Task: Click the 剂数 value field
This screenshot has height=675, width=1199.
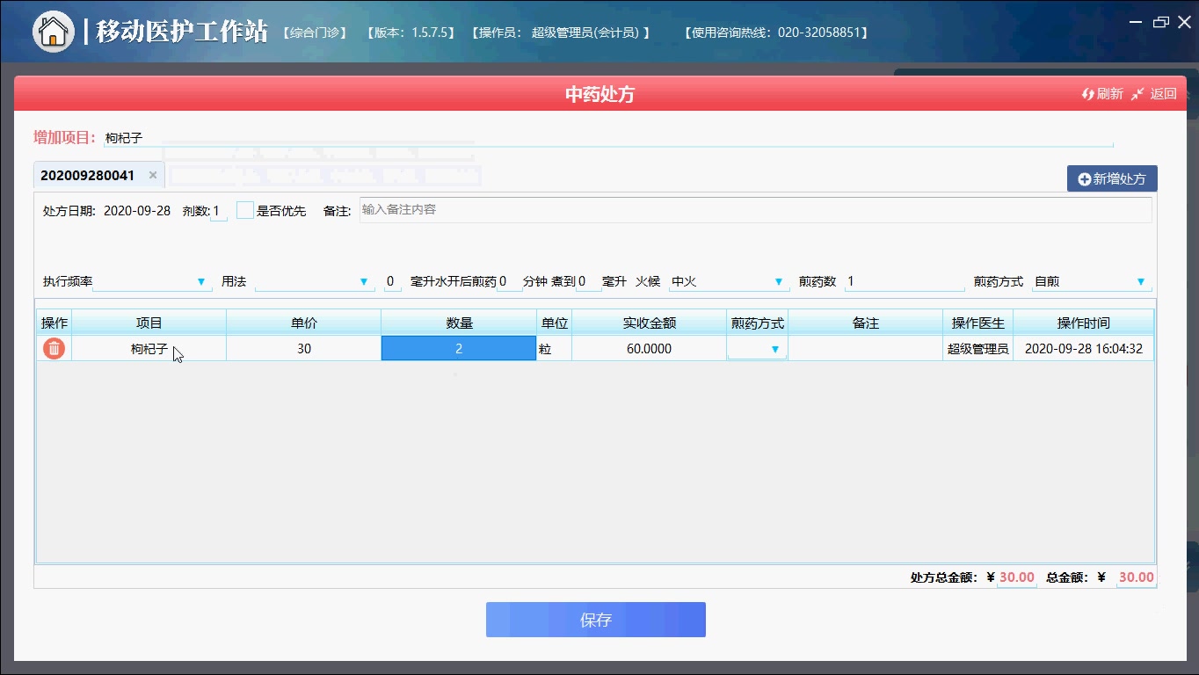Action: pos(219,211)
